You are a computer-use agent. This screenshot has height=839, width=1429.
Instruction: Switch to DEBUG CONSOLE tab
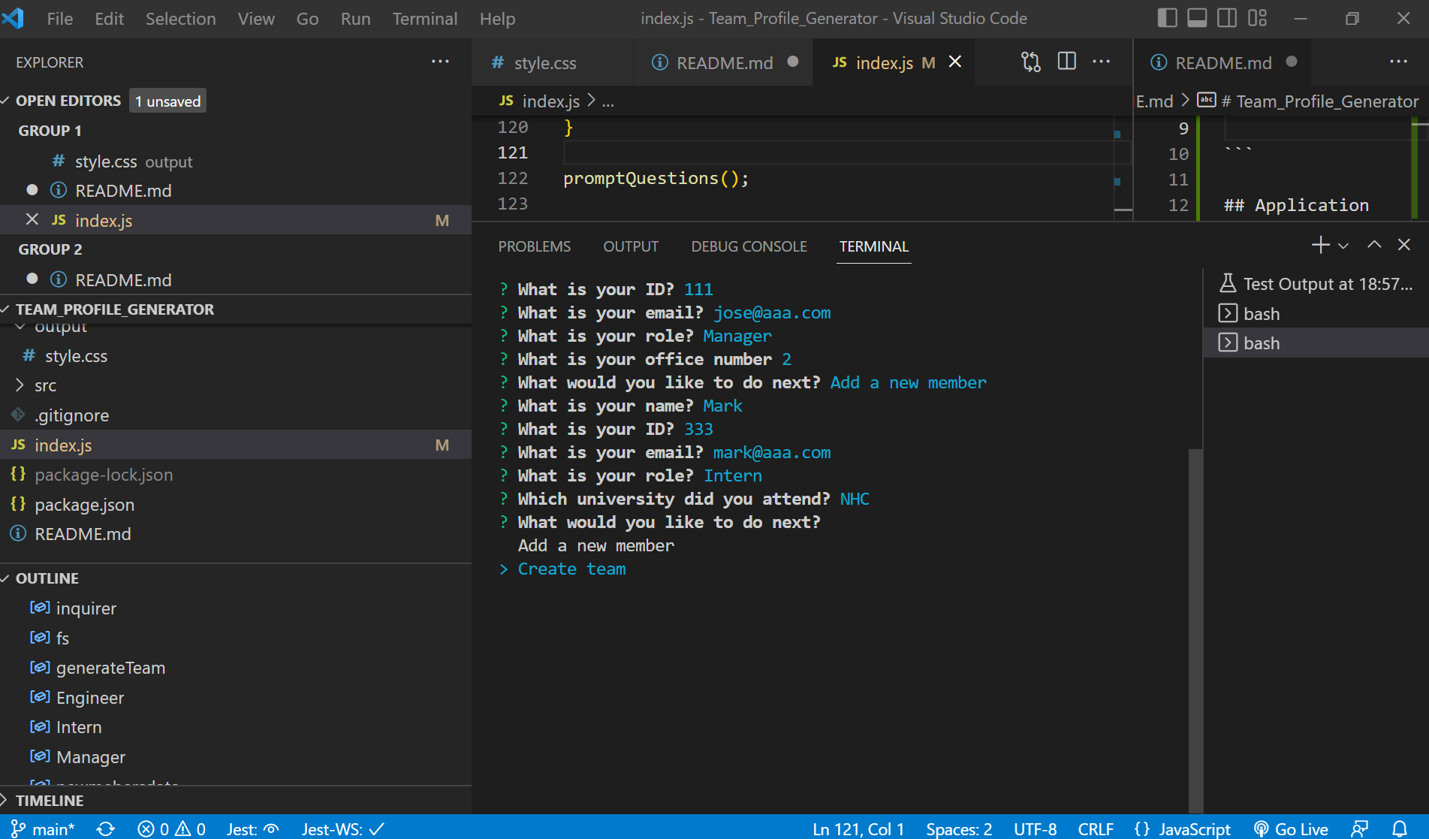(749, 246)
